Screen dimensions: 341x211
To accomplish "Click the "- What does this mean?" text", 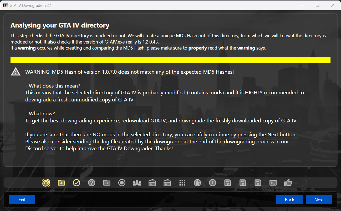I will 53,86.
